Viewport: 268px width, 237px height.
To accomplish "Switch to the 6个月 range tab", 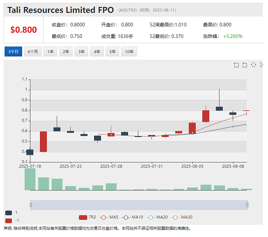I will 33,51.
